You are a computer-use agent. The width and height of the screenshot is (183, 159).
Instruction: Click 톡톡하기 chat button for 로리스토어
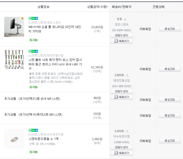pos(122,41)
